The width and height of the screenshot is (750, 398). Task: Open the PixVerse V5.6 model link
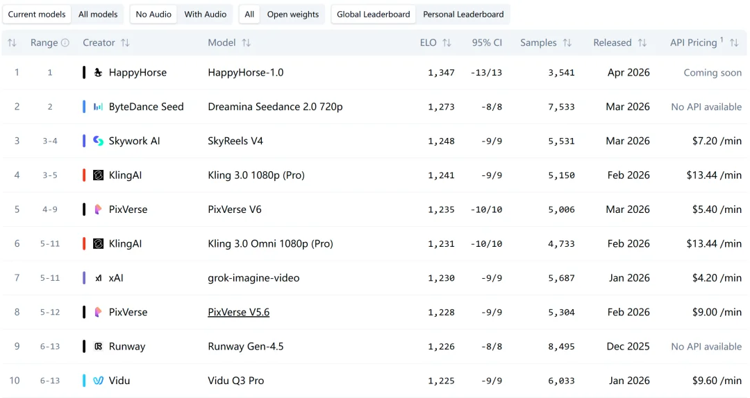(x=238, y=312)
